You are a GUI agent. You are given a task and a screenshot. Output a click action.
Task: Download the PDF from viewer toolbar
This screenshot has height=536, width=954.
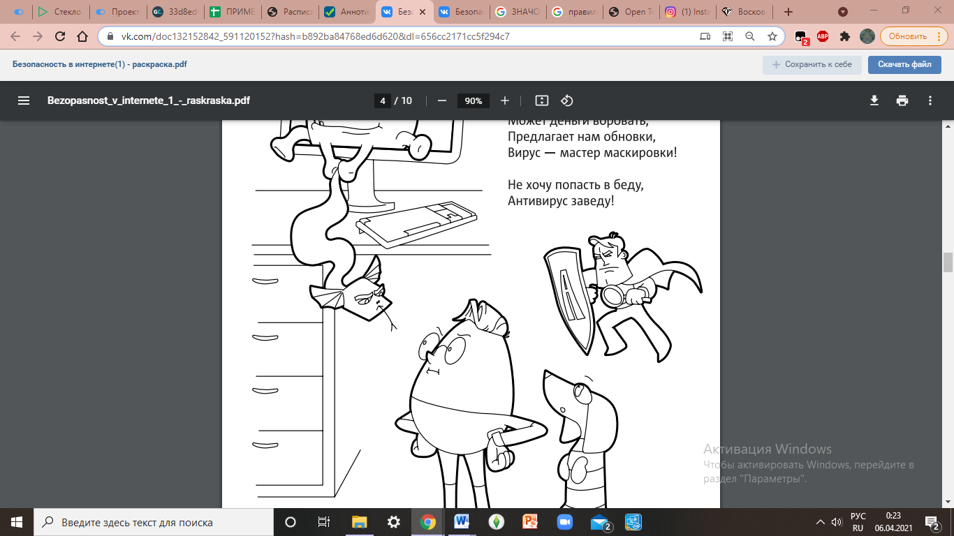[874, 100]
